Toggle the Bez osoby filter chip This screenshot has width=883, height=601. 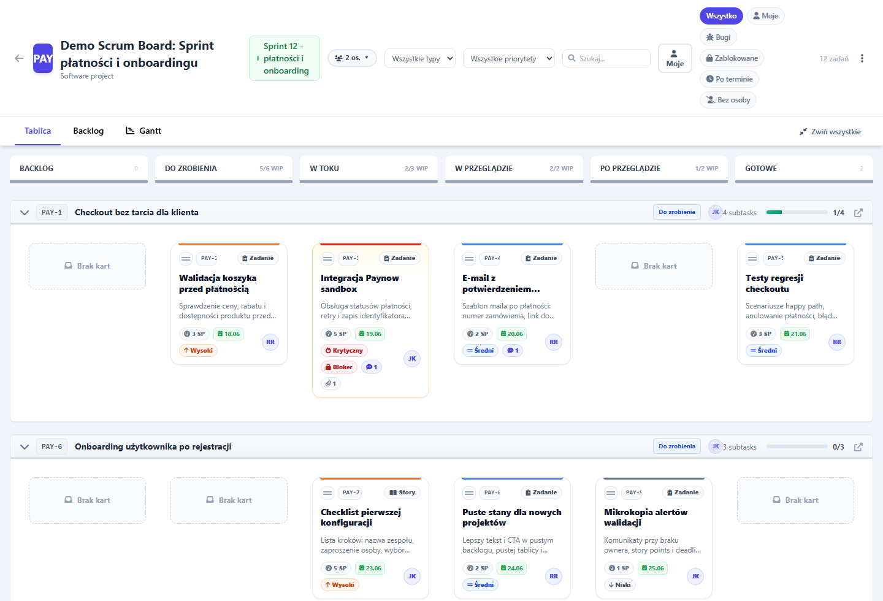[x=728, y=100]
